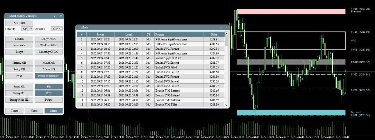Toggle the New York session button
Image resolution: width=375 pixels, height=140 pixels.
coord(19,45)
